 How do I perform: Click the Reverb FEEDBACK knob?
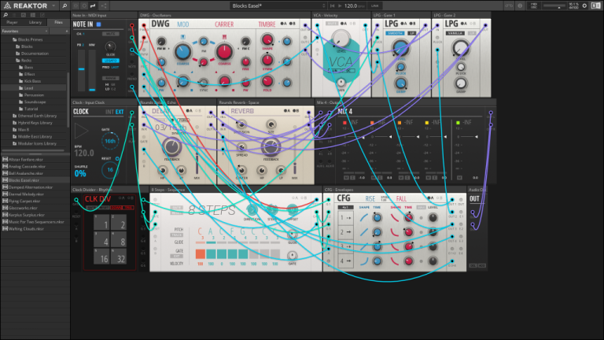click(x=271, y=147)
